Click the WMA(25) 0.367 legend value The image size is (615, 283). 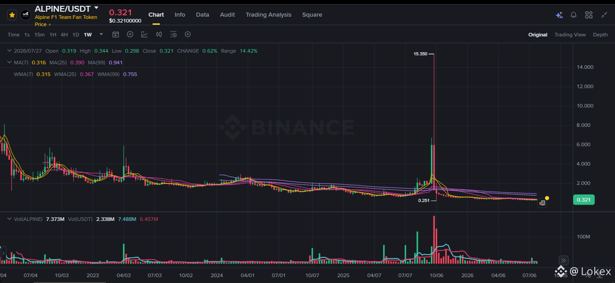pyautogui.click(x=87, y=74)
